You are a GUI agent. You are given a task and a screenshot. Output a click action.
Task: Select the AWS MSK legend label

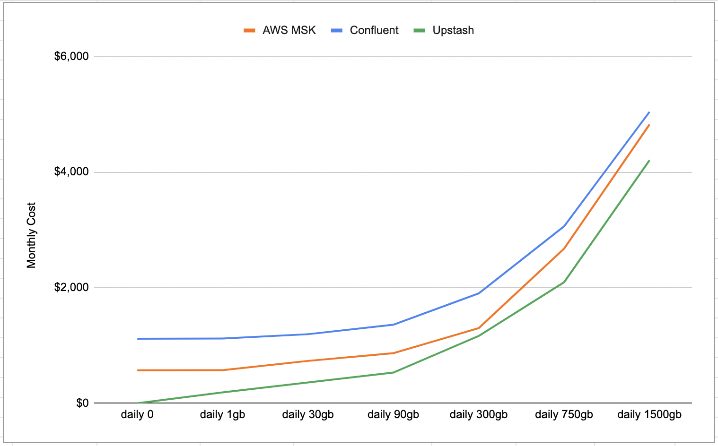tap(289, 30)
